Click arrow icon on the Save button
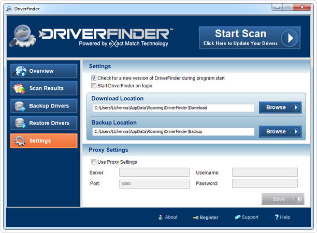Screen dimensions: 317x233 pyautogui.click(x=298, y=199)
